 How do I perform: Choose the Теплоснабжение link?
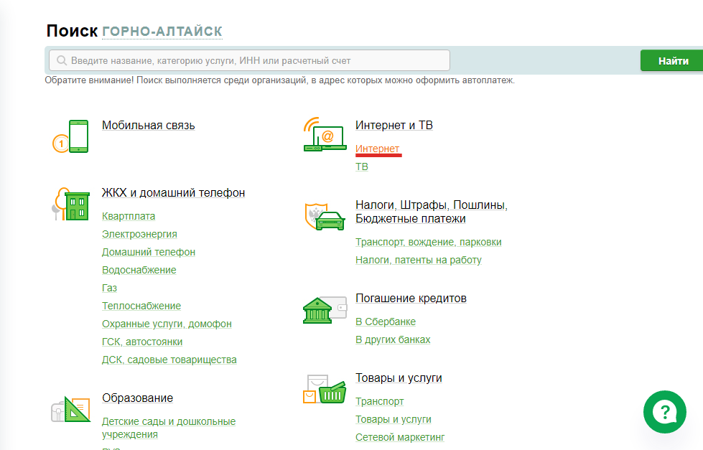point(141,306)
